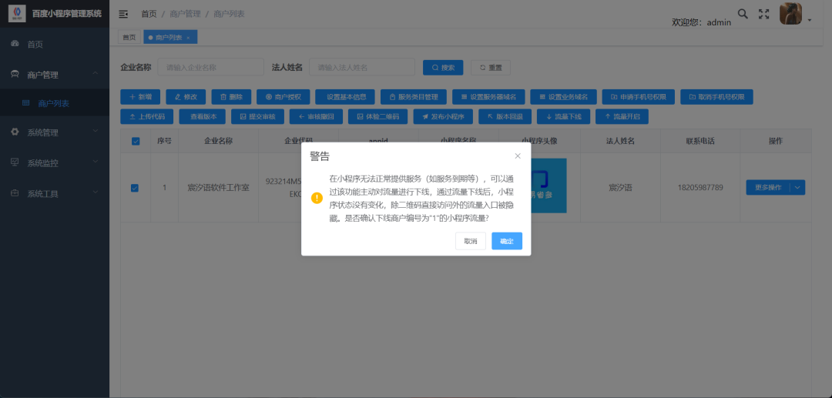The height and width of the screenshot is (398, 832).
Task: Click the 法人姓名 column header
Action: point(621,141)
